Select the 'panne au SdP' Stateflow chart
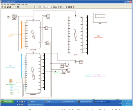Screen dimensions: 133x110 click(x=33, y=34)
